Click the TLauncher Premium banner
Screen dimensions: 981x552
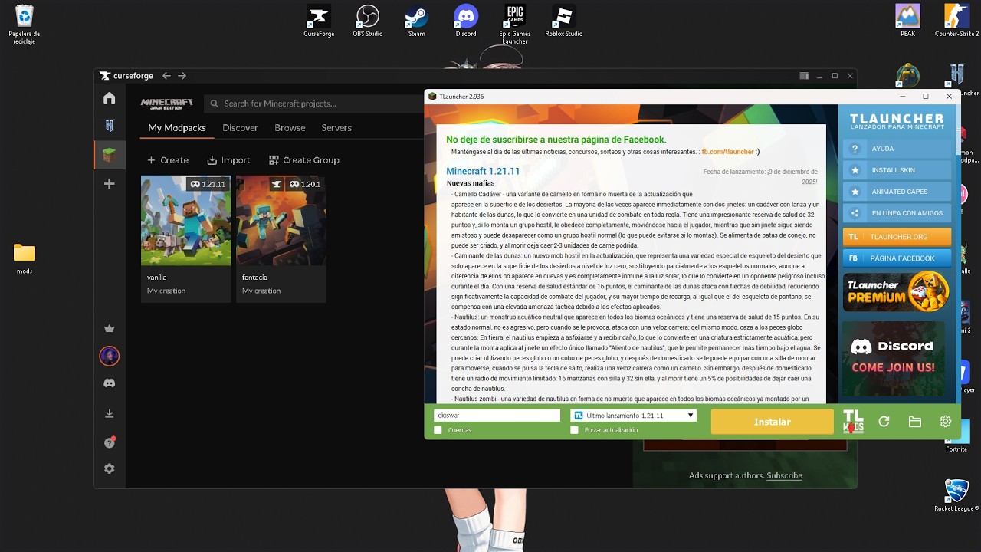tap(897, 291)
